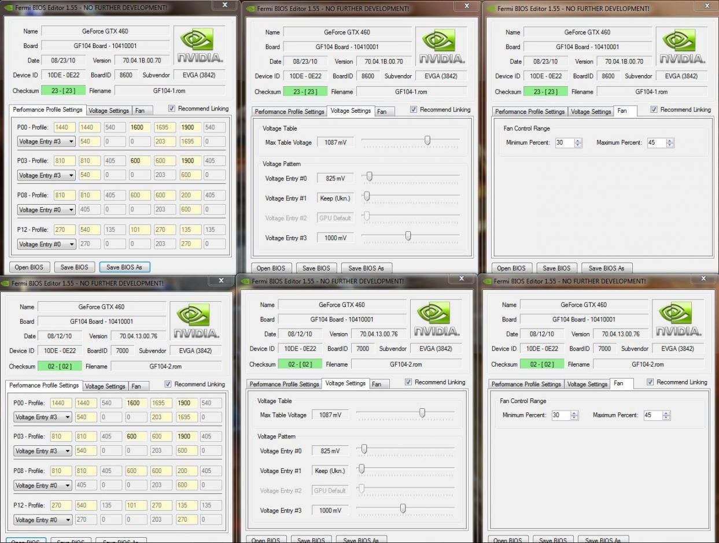
Task: Toggle Recommend Linking in GF104-1 Fan window
Action: tap(654, 109)
